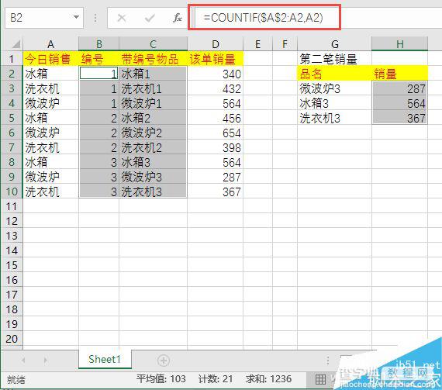Click value 287 in column H

(399, 88)
